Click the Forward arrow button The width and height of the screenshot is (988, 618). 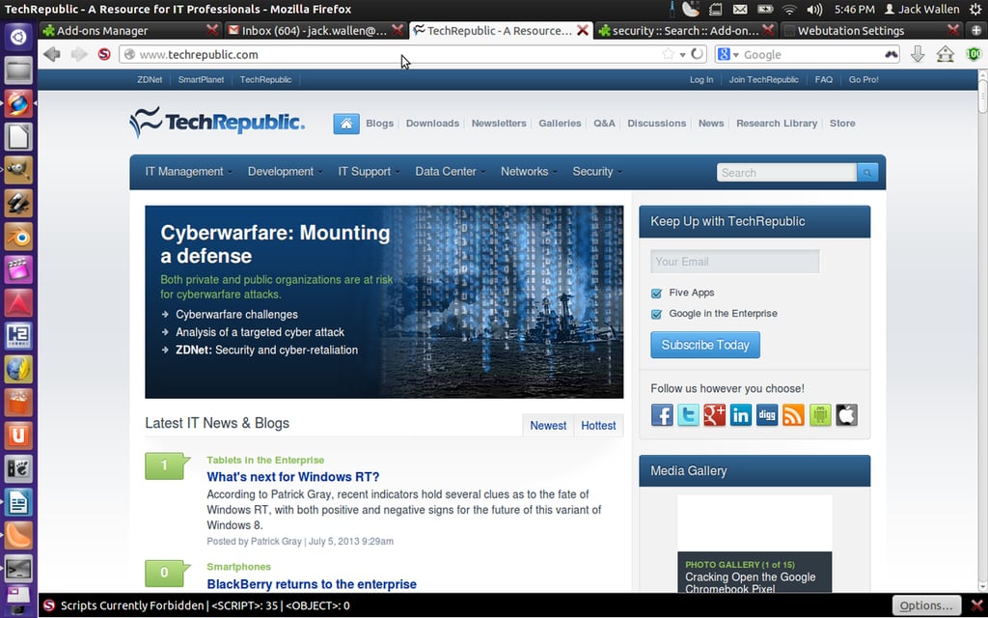(79, 54)
